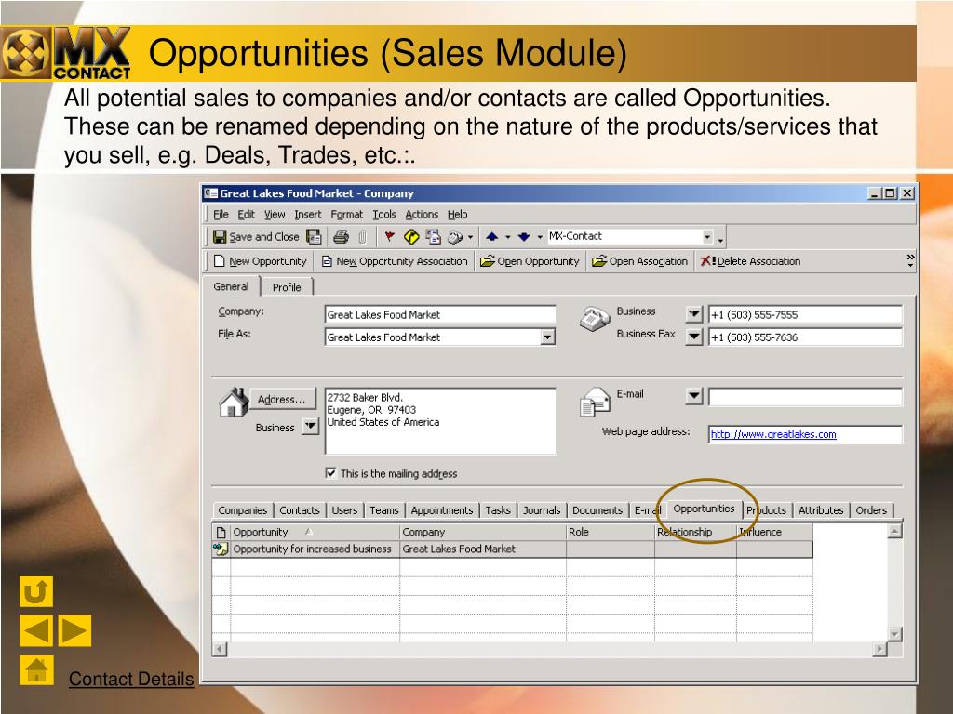Click the yellow diamond map icon
Screen dimensions: 953x714
click(x=411, y=237)
